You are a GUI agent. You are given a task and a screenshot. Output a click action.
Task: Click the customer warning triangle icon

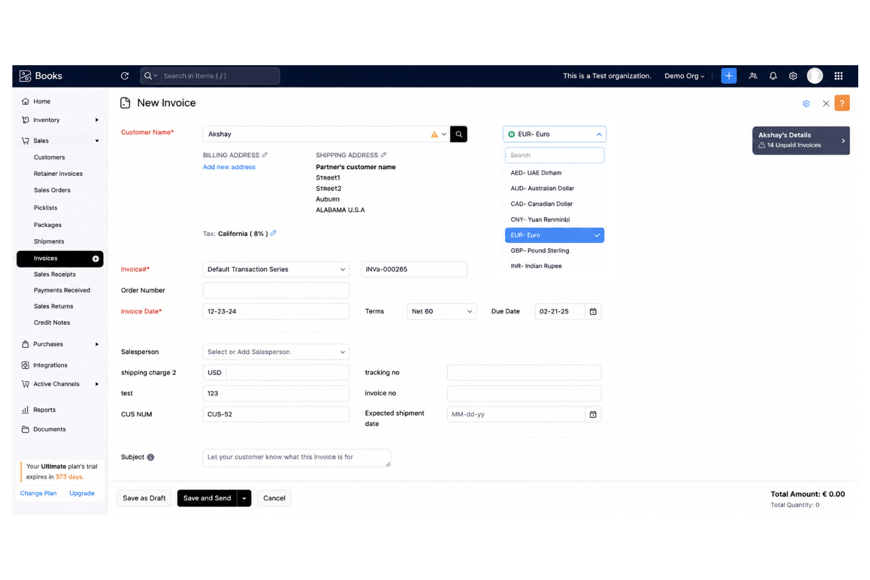tap(434, 135)
